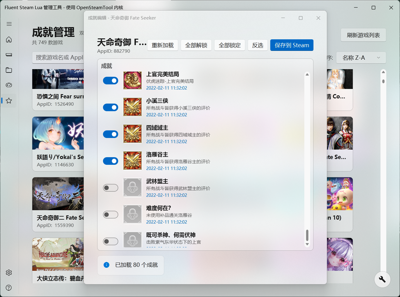Click the 所有战斗皆获得小溪三侠的评价 description
The width and height of the screenshot is (400, 297).
pyautogui.click(x=178, y=108)
